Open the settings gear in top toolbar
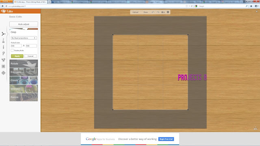260x146 pixels. click(168, 12)
